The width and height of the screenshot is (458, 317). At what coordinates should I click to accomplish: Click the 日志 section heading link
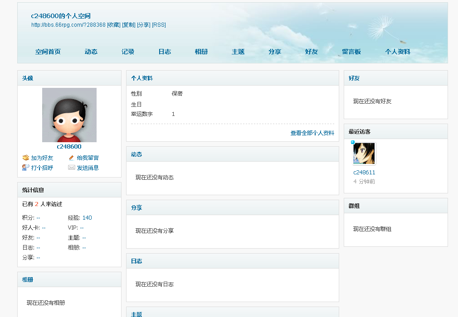[x=136, y=261]
